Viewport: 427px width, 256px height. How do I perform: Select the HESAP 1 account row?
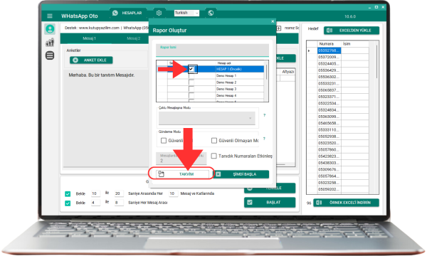click(211, 69)
